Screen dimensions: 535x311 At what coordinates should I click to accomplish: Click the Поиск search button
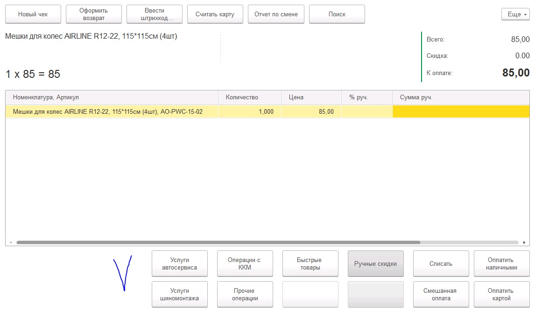point(337,14)
